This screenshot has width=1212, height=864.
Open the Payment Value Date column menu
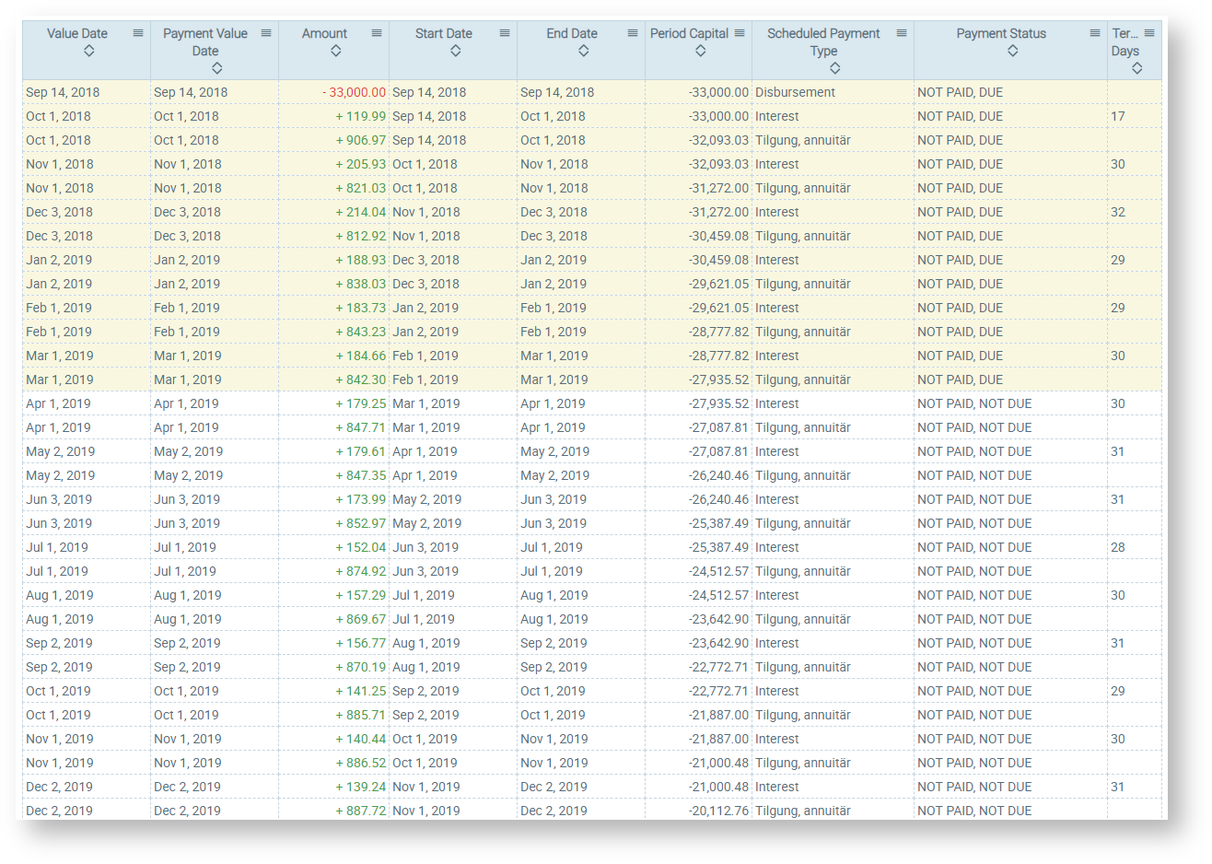click(266, 33)
